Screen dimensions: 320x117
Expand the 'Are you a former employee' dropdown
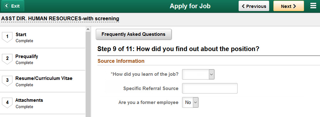[x=190, y=102]
